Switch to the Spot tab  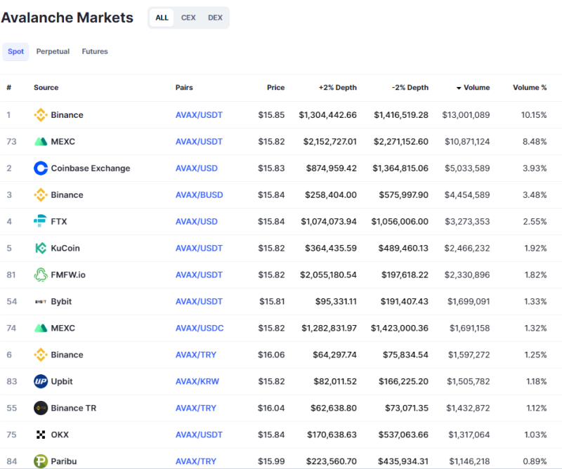click(x=15, y=51)
